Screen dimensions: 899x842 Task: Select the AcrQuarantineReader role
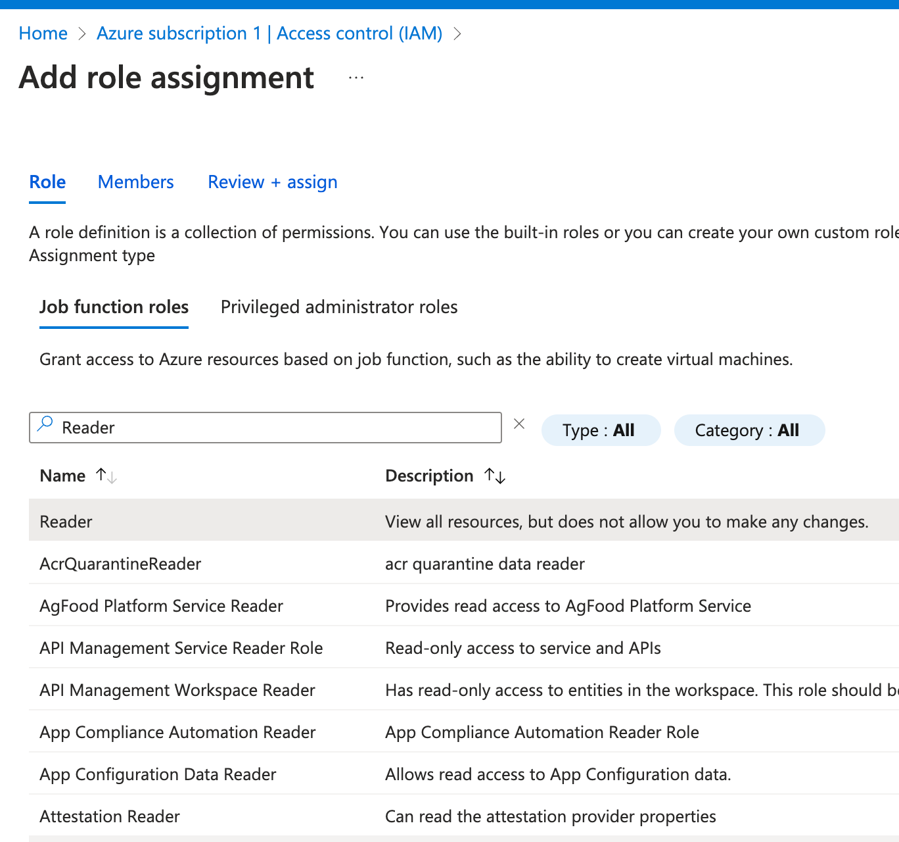click(120, 564)
